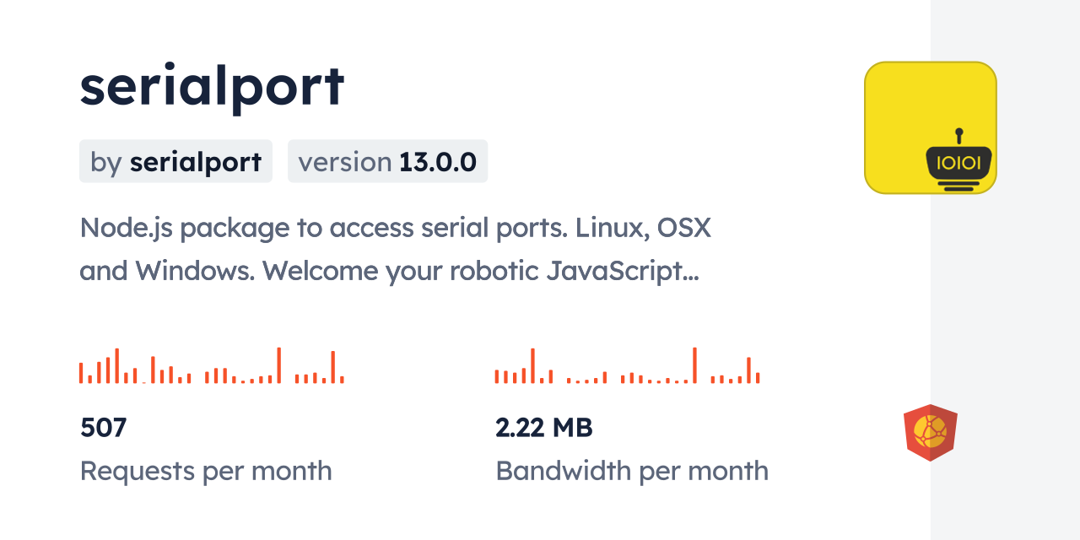Image resolution: width=1080 pixels, height=540 pixels.
Task: Click the yellow serialport robot logo
Action: [x=930, y=127]
